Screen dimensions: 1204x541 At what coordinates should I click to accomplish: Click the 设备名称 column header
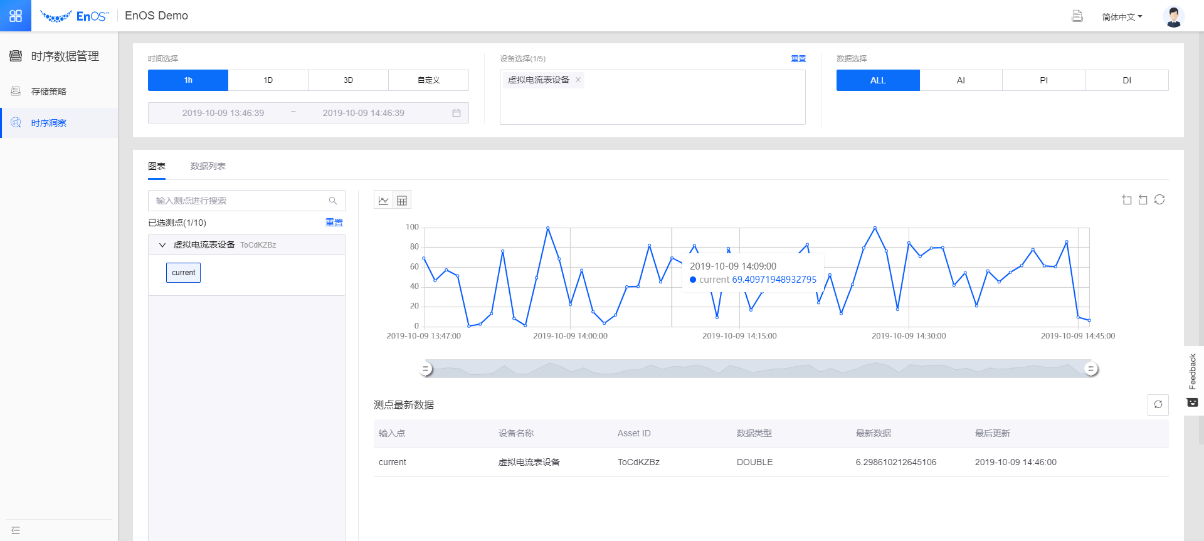[x=516, y=433]
